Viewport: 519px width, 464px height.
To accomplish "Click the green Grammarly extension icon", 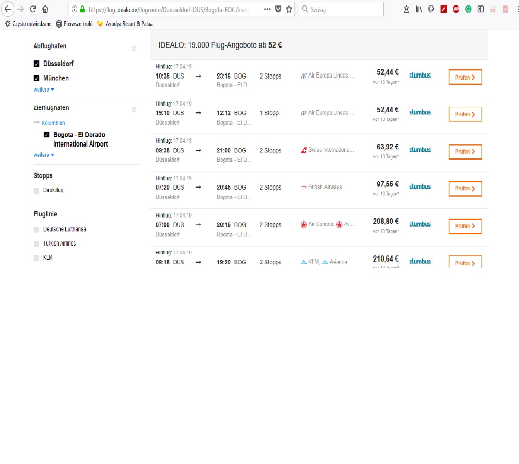I will click(x=468, y=9).
